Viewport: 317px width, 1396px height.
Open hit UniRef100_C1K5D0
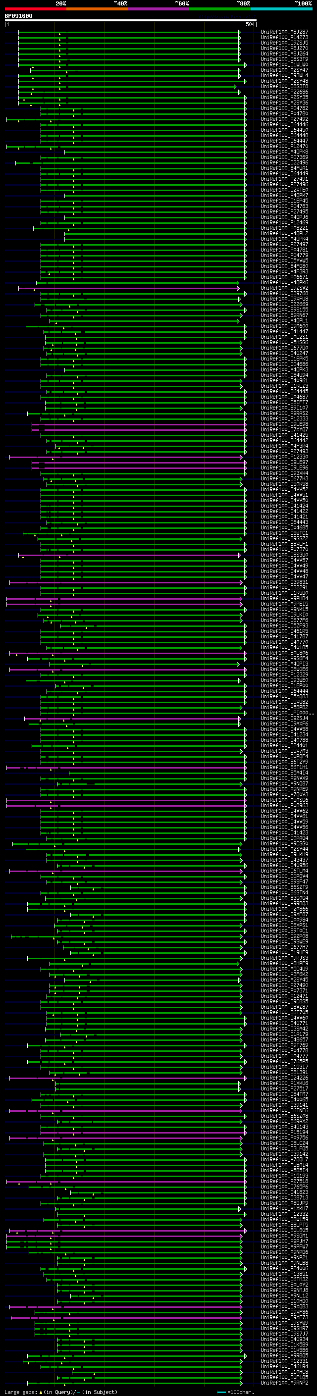click(284, 593)
